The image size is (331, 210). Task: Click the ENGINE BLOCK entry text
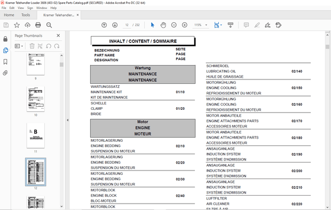pos(104,196)
